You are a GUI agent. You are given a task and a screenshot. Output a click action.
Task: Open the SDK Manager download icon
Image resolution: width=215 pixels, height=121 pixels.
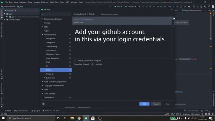pyautogui.click(x=205, y=6)
